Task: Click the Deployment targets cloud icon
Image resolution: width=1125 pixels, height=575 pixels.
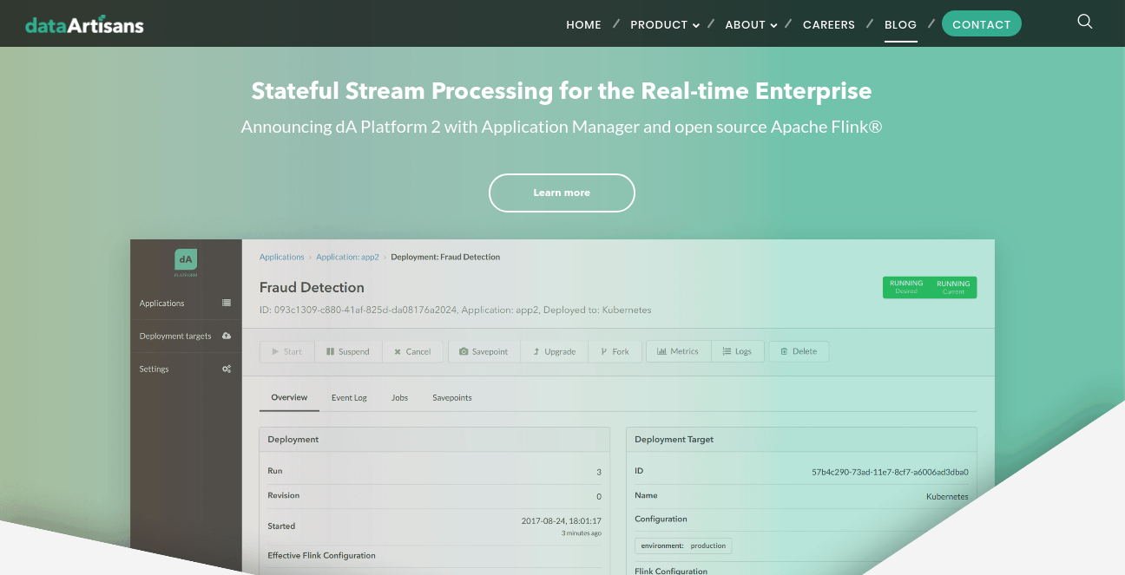Action: (x=227, y=336)
